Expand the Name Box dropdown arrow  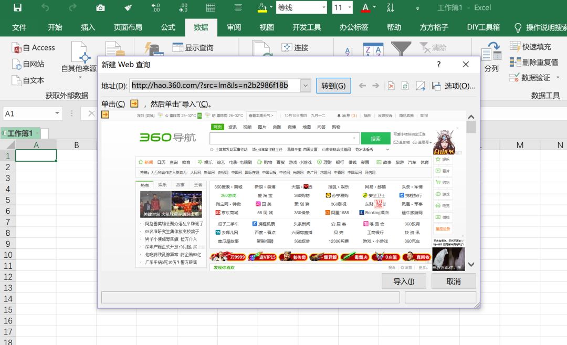click(57, 113)
